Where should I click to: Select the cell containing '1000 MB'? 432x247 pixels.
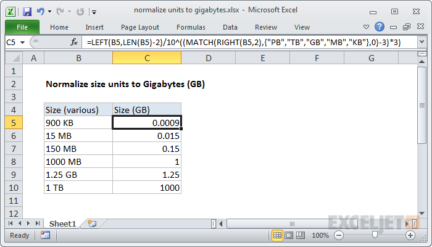coord(78,162)
